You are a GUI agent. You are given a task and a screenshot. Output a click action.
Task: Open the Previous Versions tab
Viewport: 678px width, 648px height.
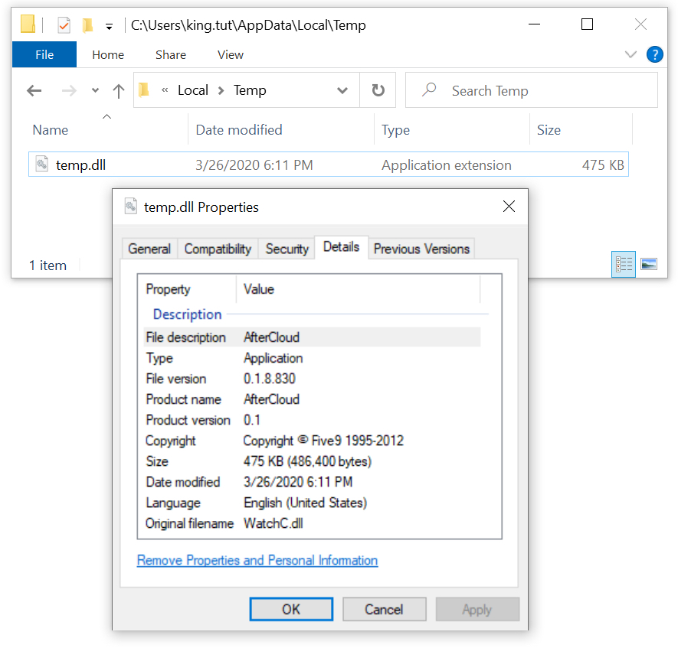421,249
